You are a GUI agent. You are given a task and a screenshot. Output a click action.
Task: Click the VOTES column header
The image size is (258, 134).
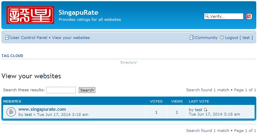coord(156,101)
